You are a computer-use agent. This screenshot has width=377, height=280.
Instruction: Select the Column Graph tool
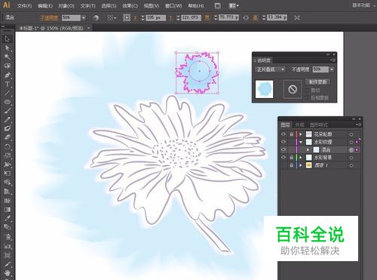pyautogui.click(x=7, y=245)
